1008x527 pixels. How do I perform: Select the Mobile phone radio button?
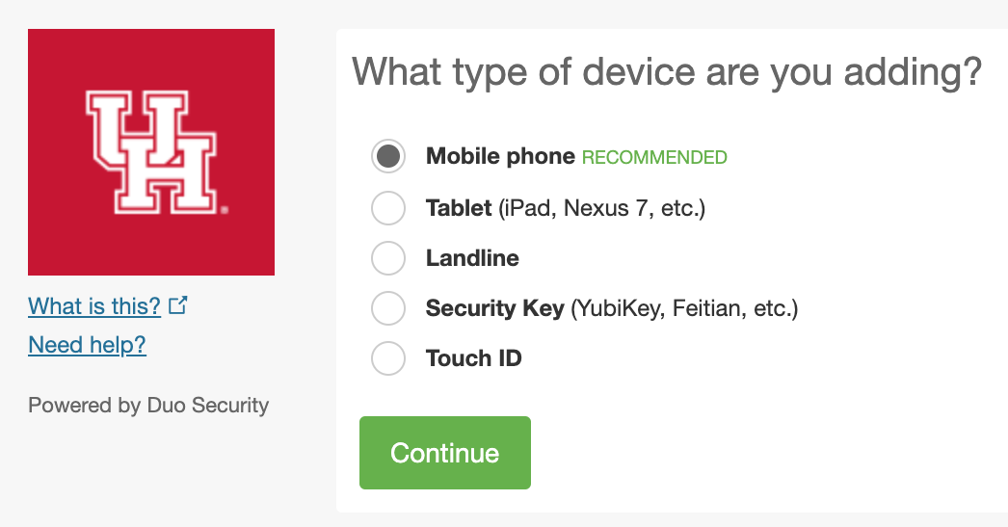388,156
